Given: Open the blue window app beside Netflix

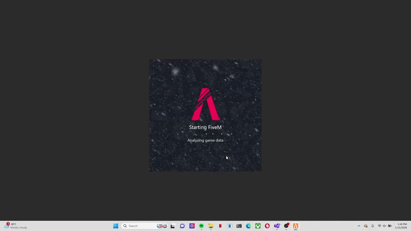Looking at the screenshot, I should pyautogui.click(x=230, y=226).
